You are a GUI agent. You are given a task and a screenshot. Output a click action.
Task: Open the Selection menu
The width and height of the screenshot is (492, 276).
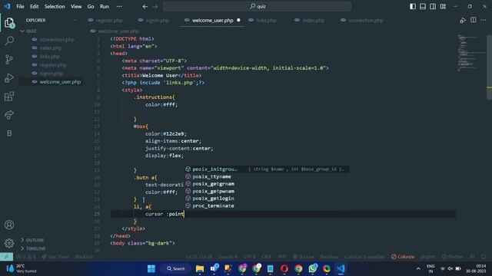tap(55, 6)
